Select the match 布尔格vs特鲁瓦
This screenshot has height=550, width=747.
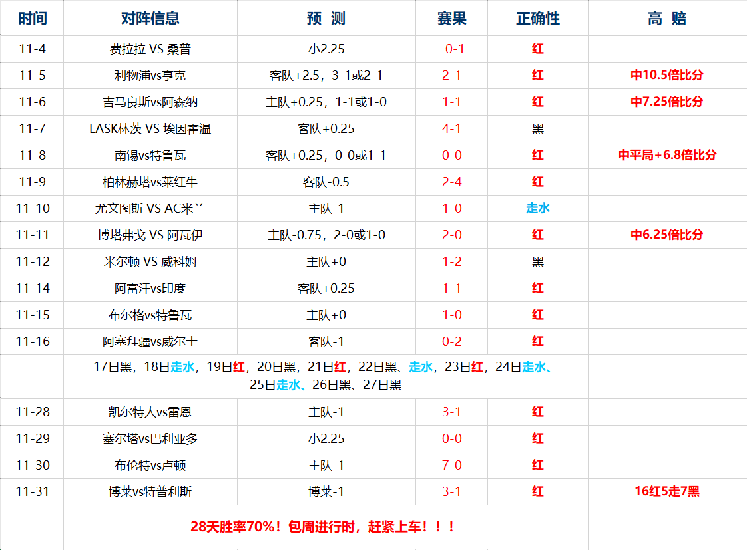150,315
